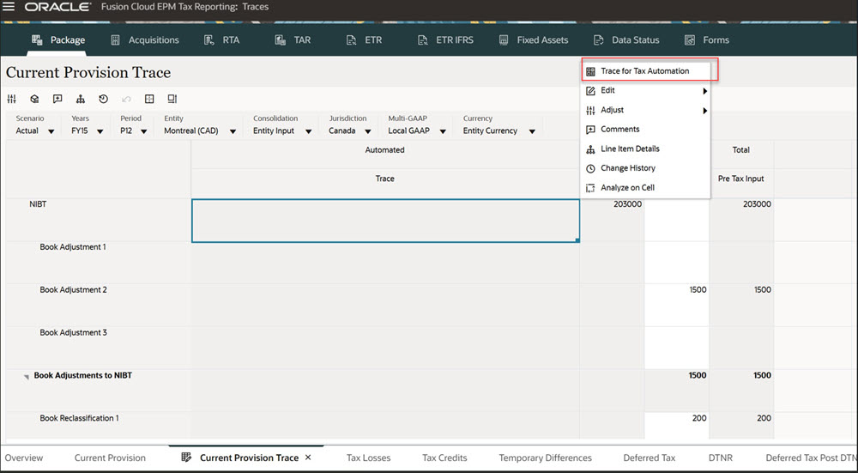
Task: Click the Oracle logo
Action: tap(57, 8)
